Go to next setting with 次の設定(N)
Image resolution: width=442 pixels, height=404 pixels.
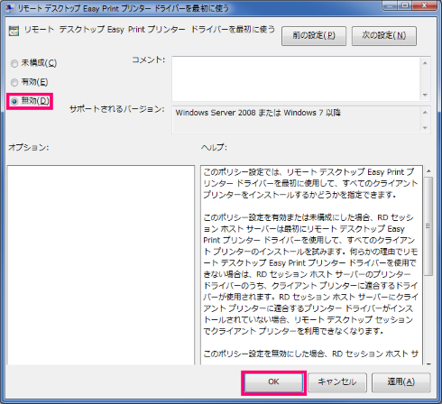(x=384, y=36)
